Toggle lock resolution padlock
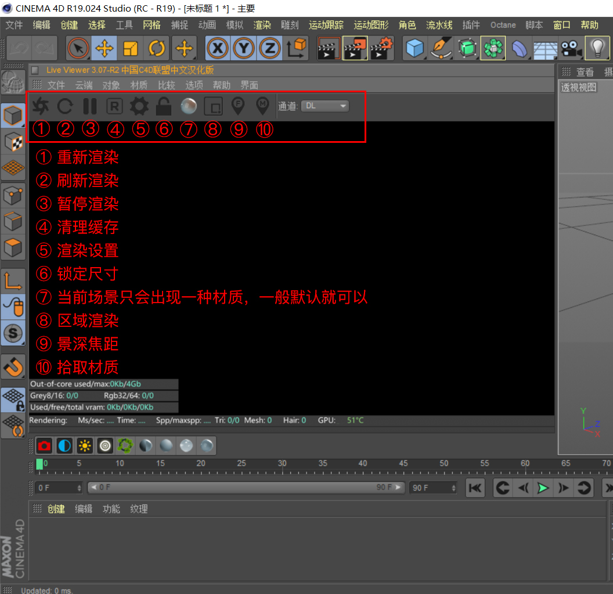The width and height of the screenshot is (613, 594). [164, 106]
